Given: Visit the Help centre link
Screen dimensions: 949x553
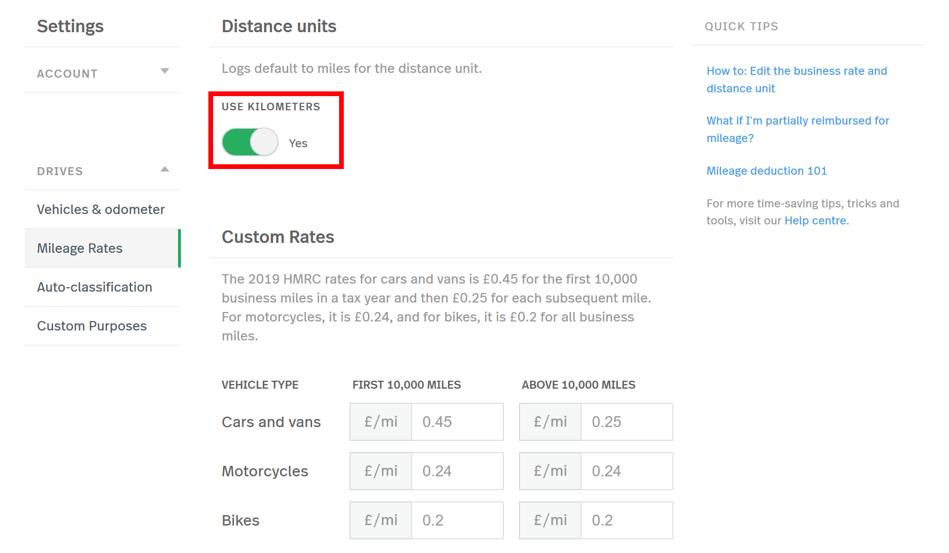Looking at the screenshot, I should (x=815, y=221).
